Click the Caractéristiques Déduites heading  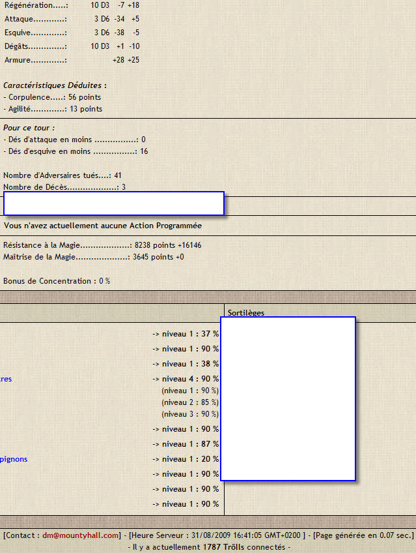click(x=55, y=85)
